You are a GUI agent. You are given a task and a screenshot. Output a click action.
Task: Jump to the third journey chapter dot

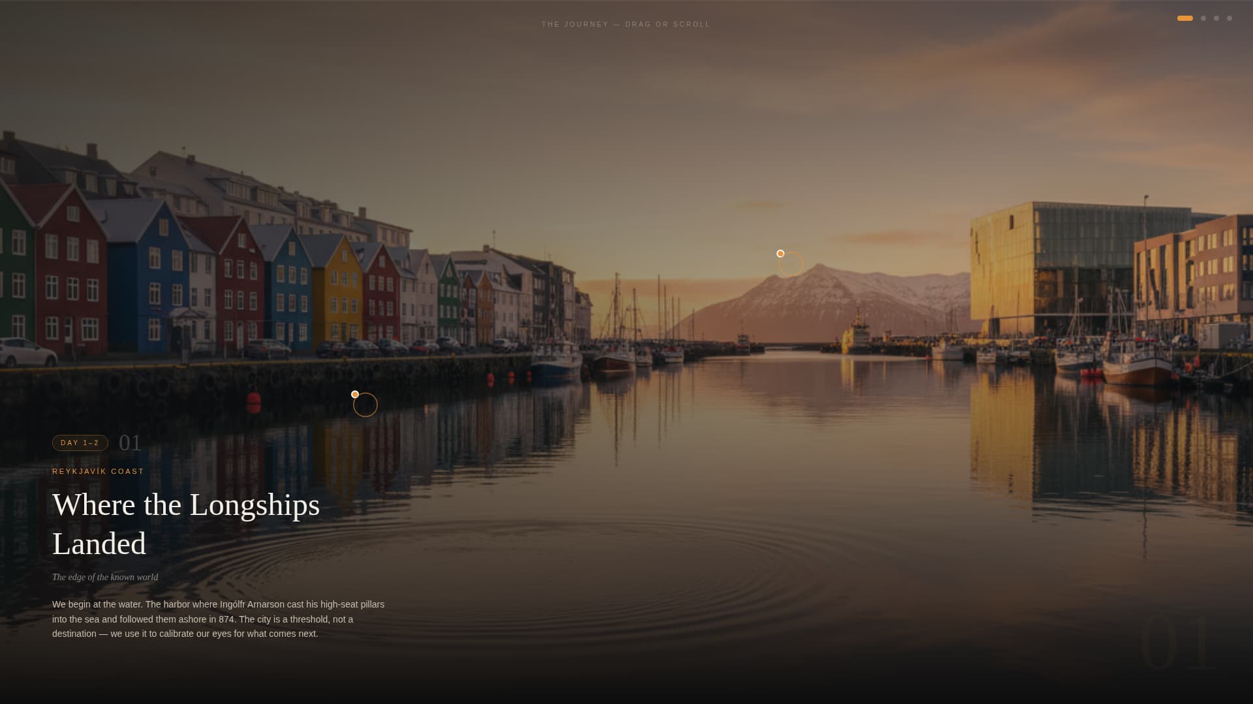pos(1216,18)
